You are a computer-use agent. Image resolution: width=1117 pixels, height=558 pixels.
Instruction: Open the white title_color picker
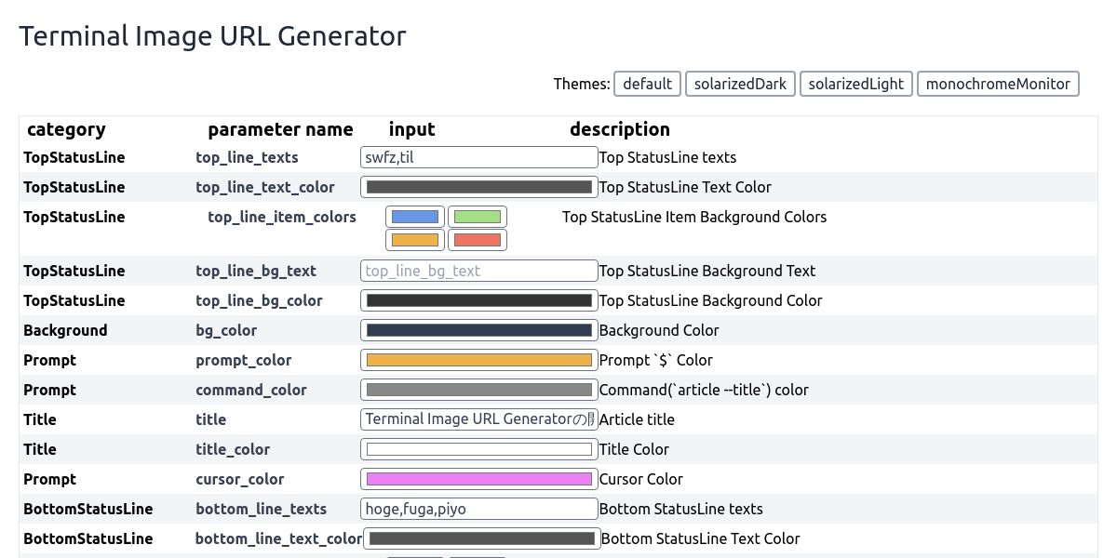(x=478, y=449)
